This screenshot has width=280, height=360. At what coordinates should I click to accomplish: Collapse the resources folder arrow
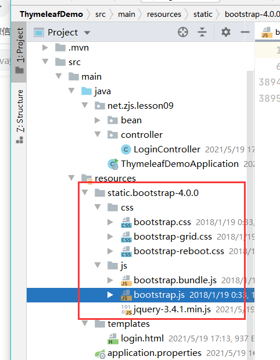(x=71, y=178)
